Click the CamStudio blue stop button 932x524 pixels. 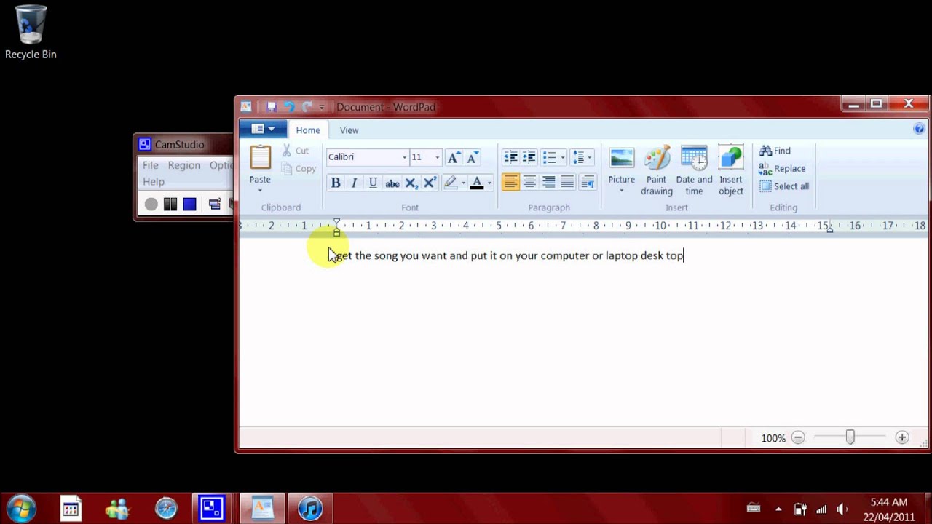click(189, 205)
